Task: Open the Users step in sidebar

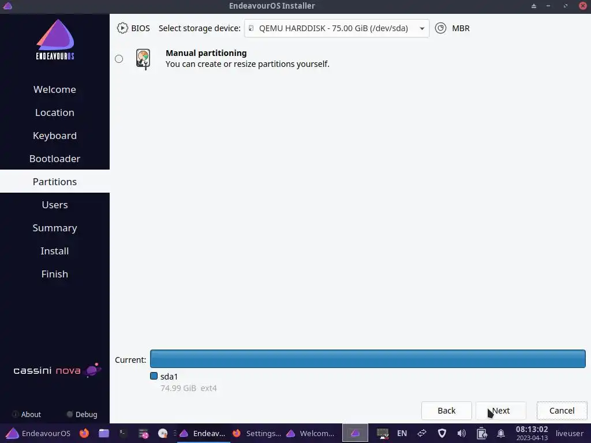Action: point(55,205)
